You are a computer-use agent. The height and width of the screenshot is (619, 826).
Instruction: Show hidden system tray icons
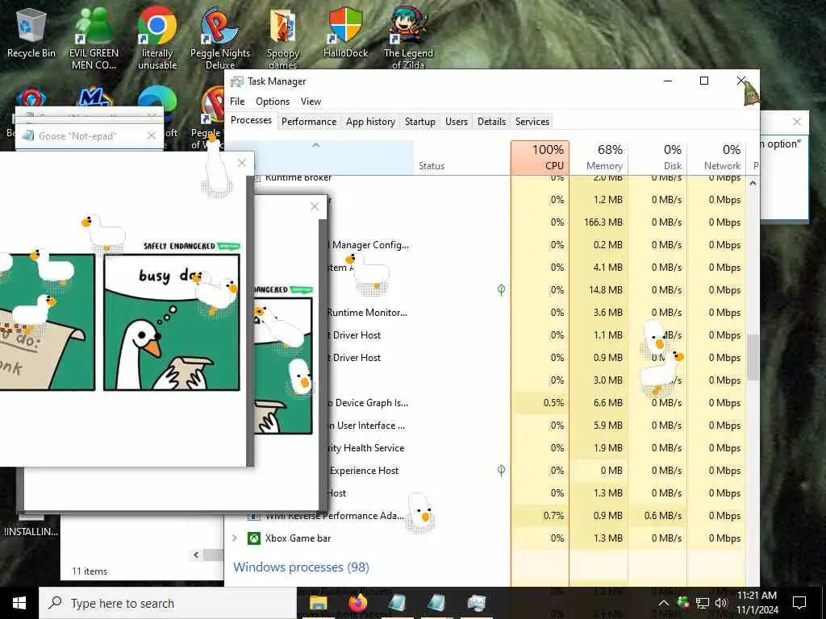click(x=664, y=603)
